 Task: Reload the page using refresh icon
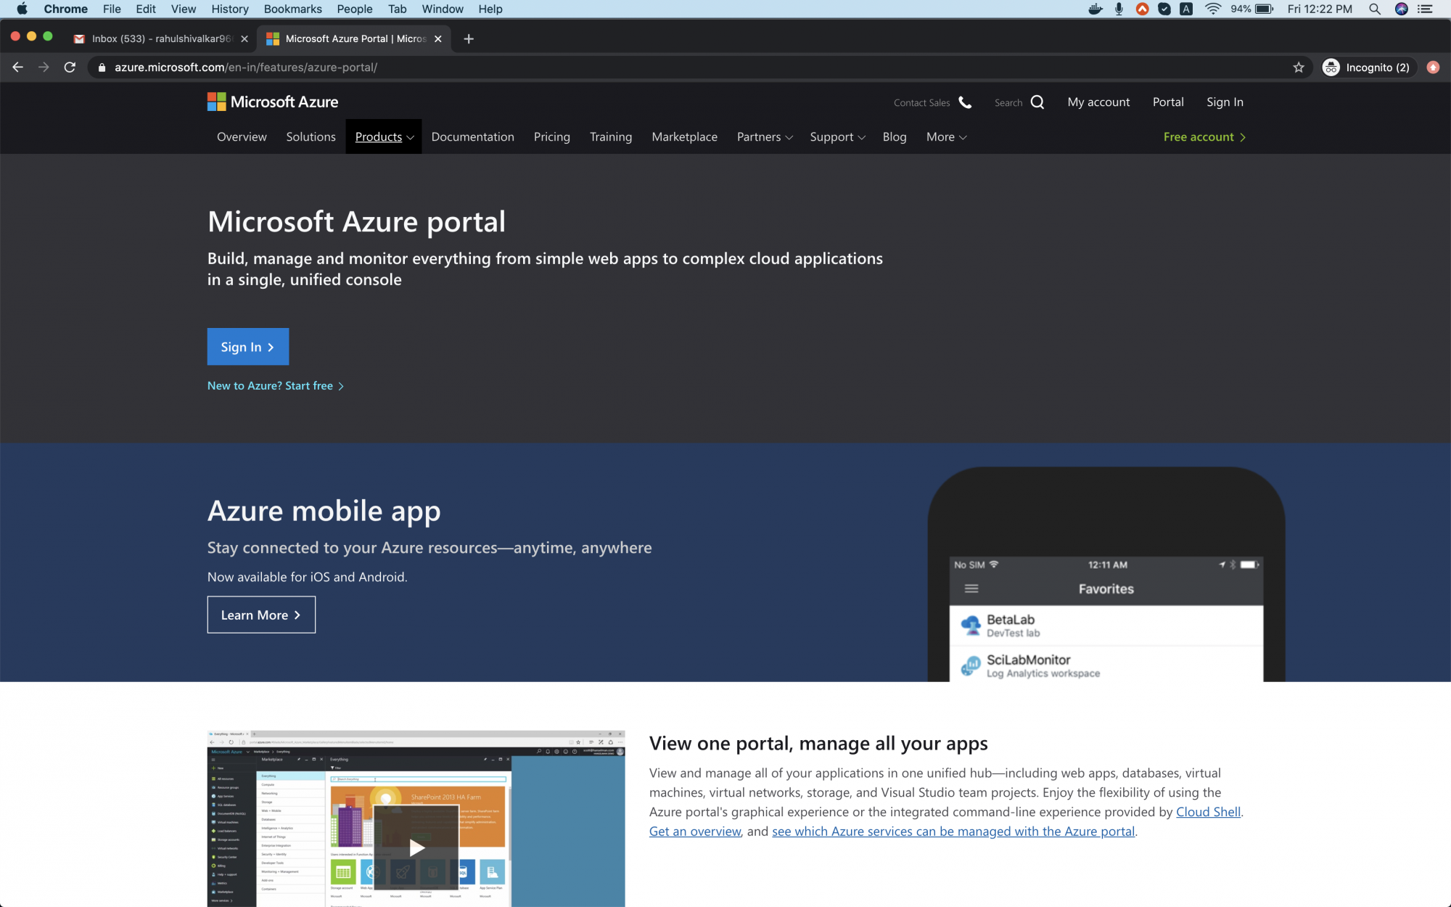click(x=70, y=67)
